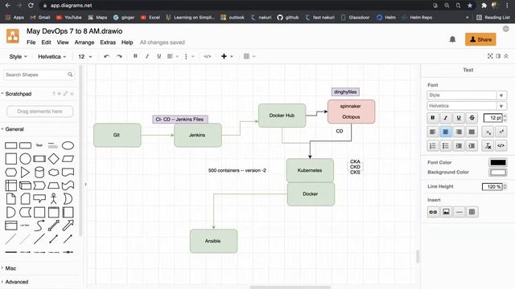Click the insert link button
The width and height of the screenshot is (515, 289).
433,212
